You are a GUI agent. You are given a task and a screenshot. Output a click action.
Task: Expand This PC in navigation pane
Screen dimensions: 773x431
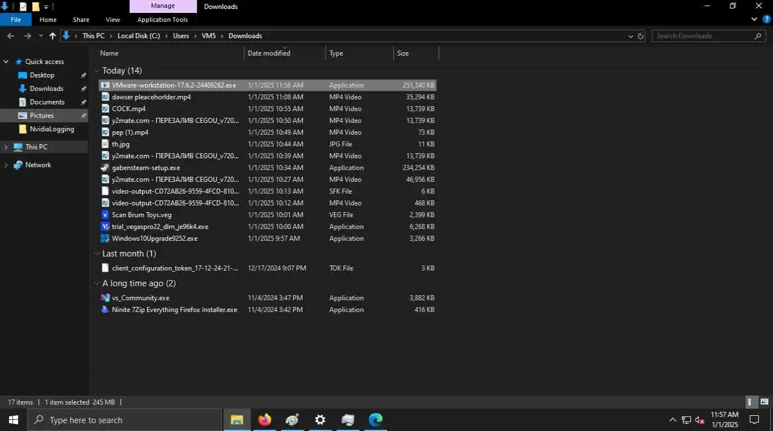pyautogui.click(x=6, y=147)
